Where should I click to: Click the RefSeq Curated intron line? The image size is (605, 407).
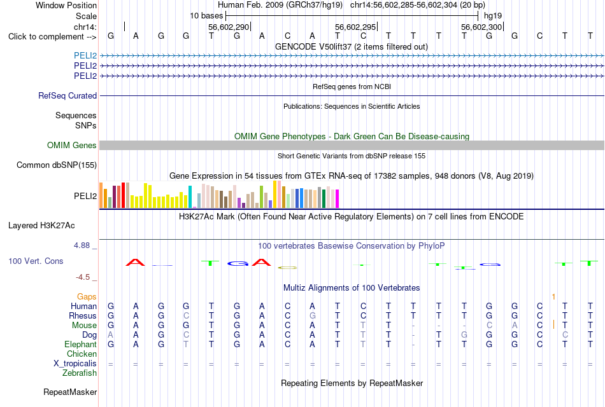click(x=352, y=95)
